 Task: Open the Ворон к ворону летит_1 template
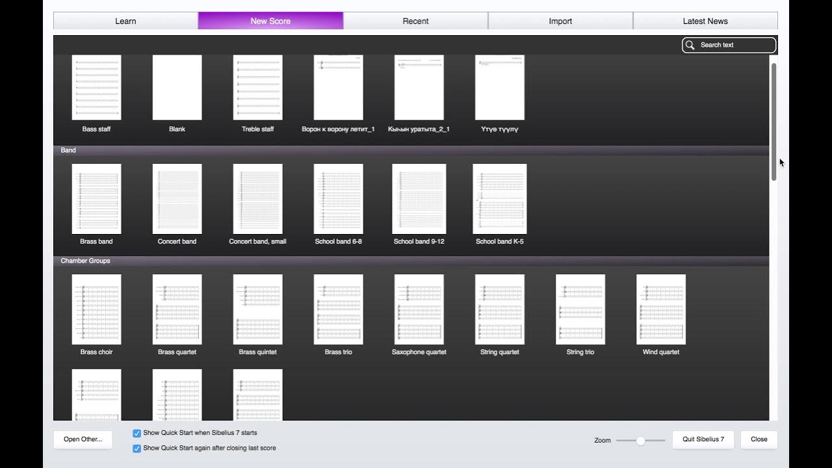pos(338,88)
